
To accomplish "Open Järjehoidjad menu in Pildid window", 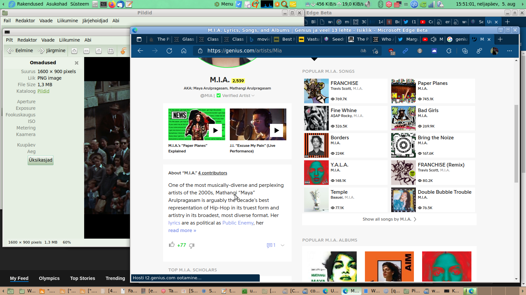I will (x=95, y=21).
